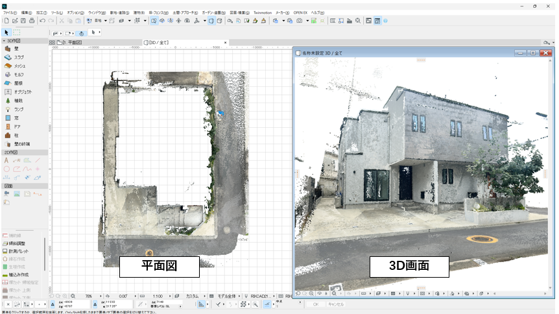
Task: Close the 3D / 全て tab
Action: 225,42
